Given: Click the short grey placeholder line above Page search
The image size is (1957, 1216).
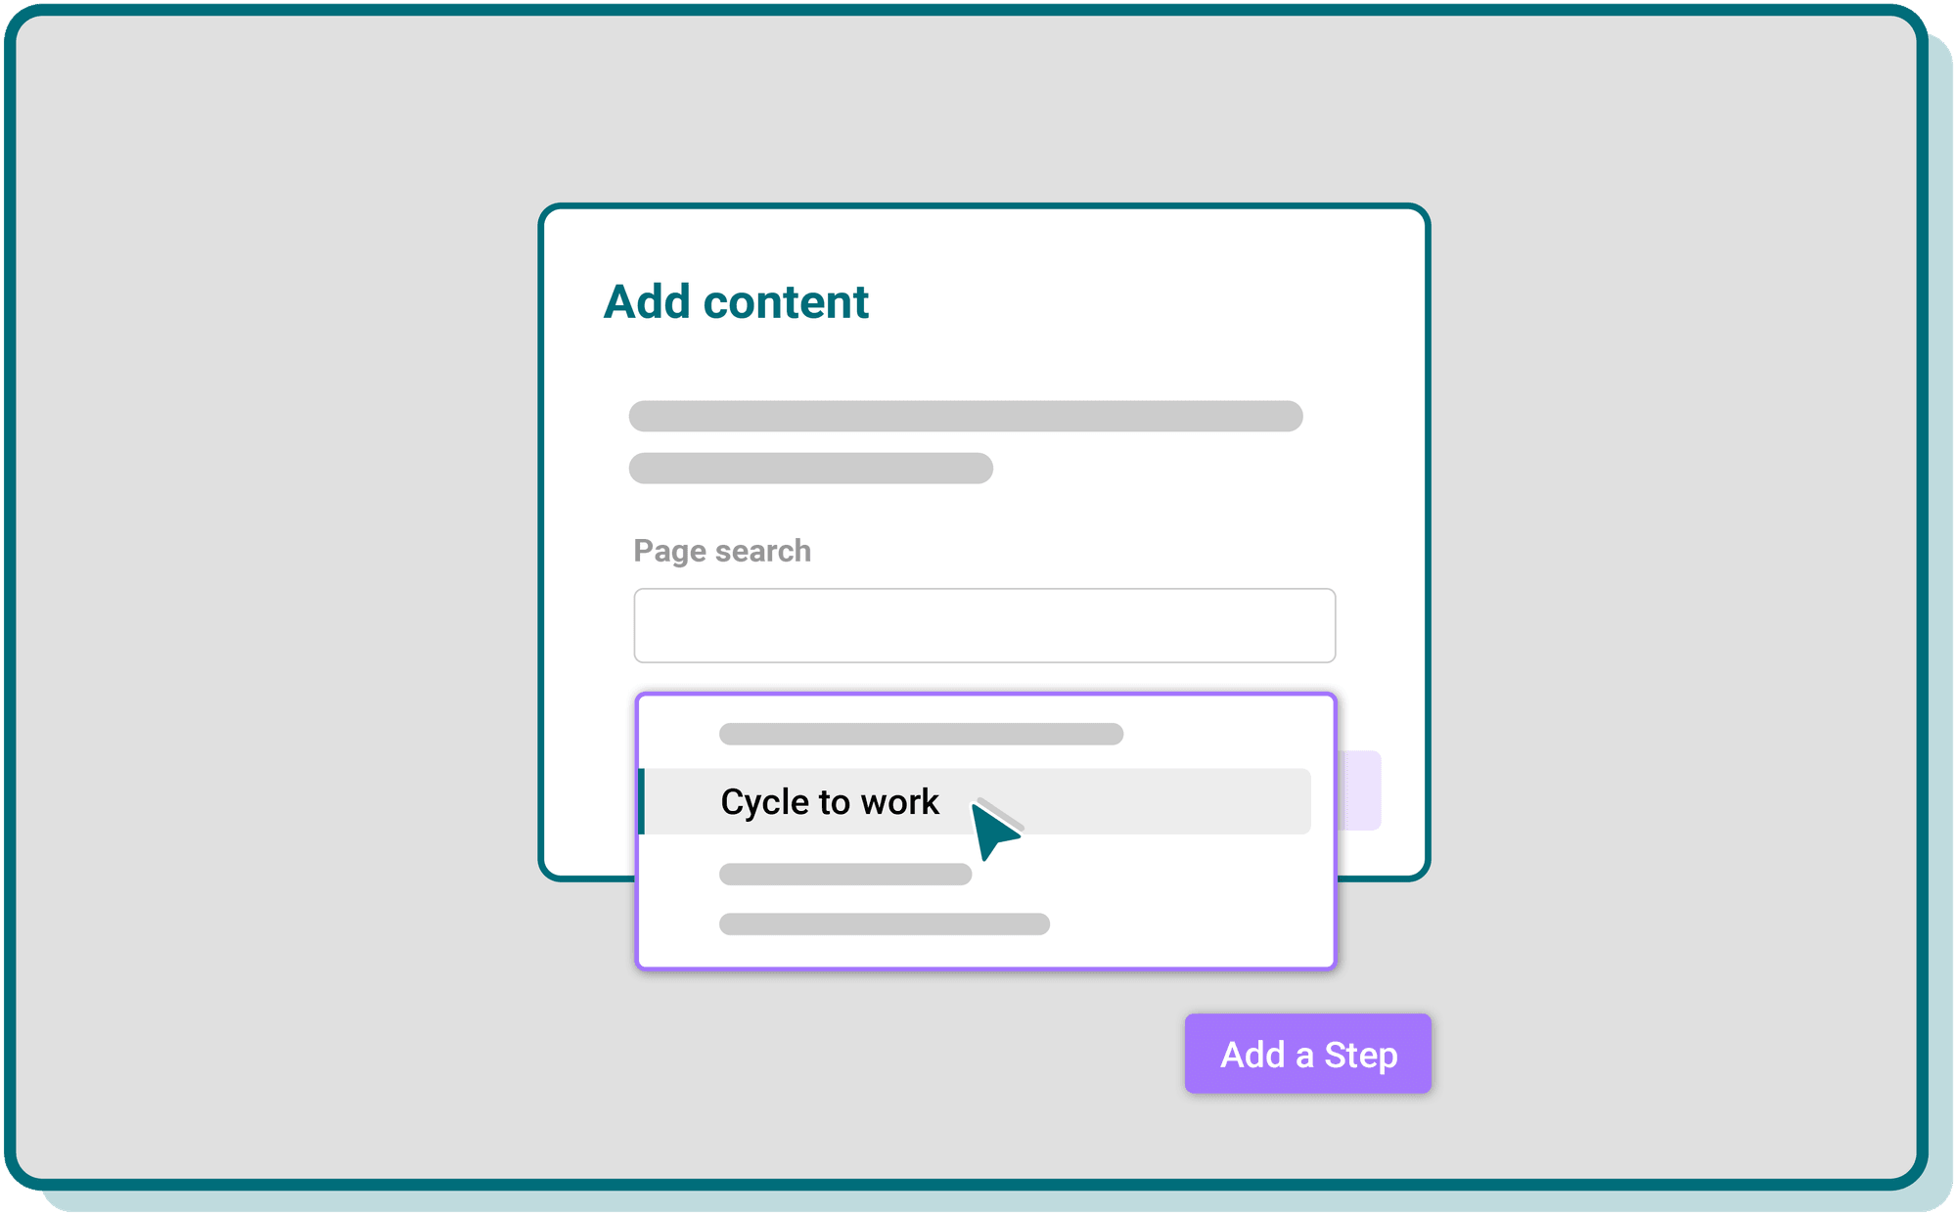Looking at the screenshot, I should tap(811, 468).
